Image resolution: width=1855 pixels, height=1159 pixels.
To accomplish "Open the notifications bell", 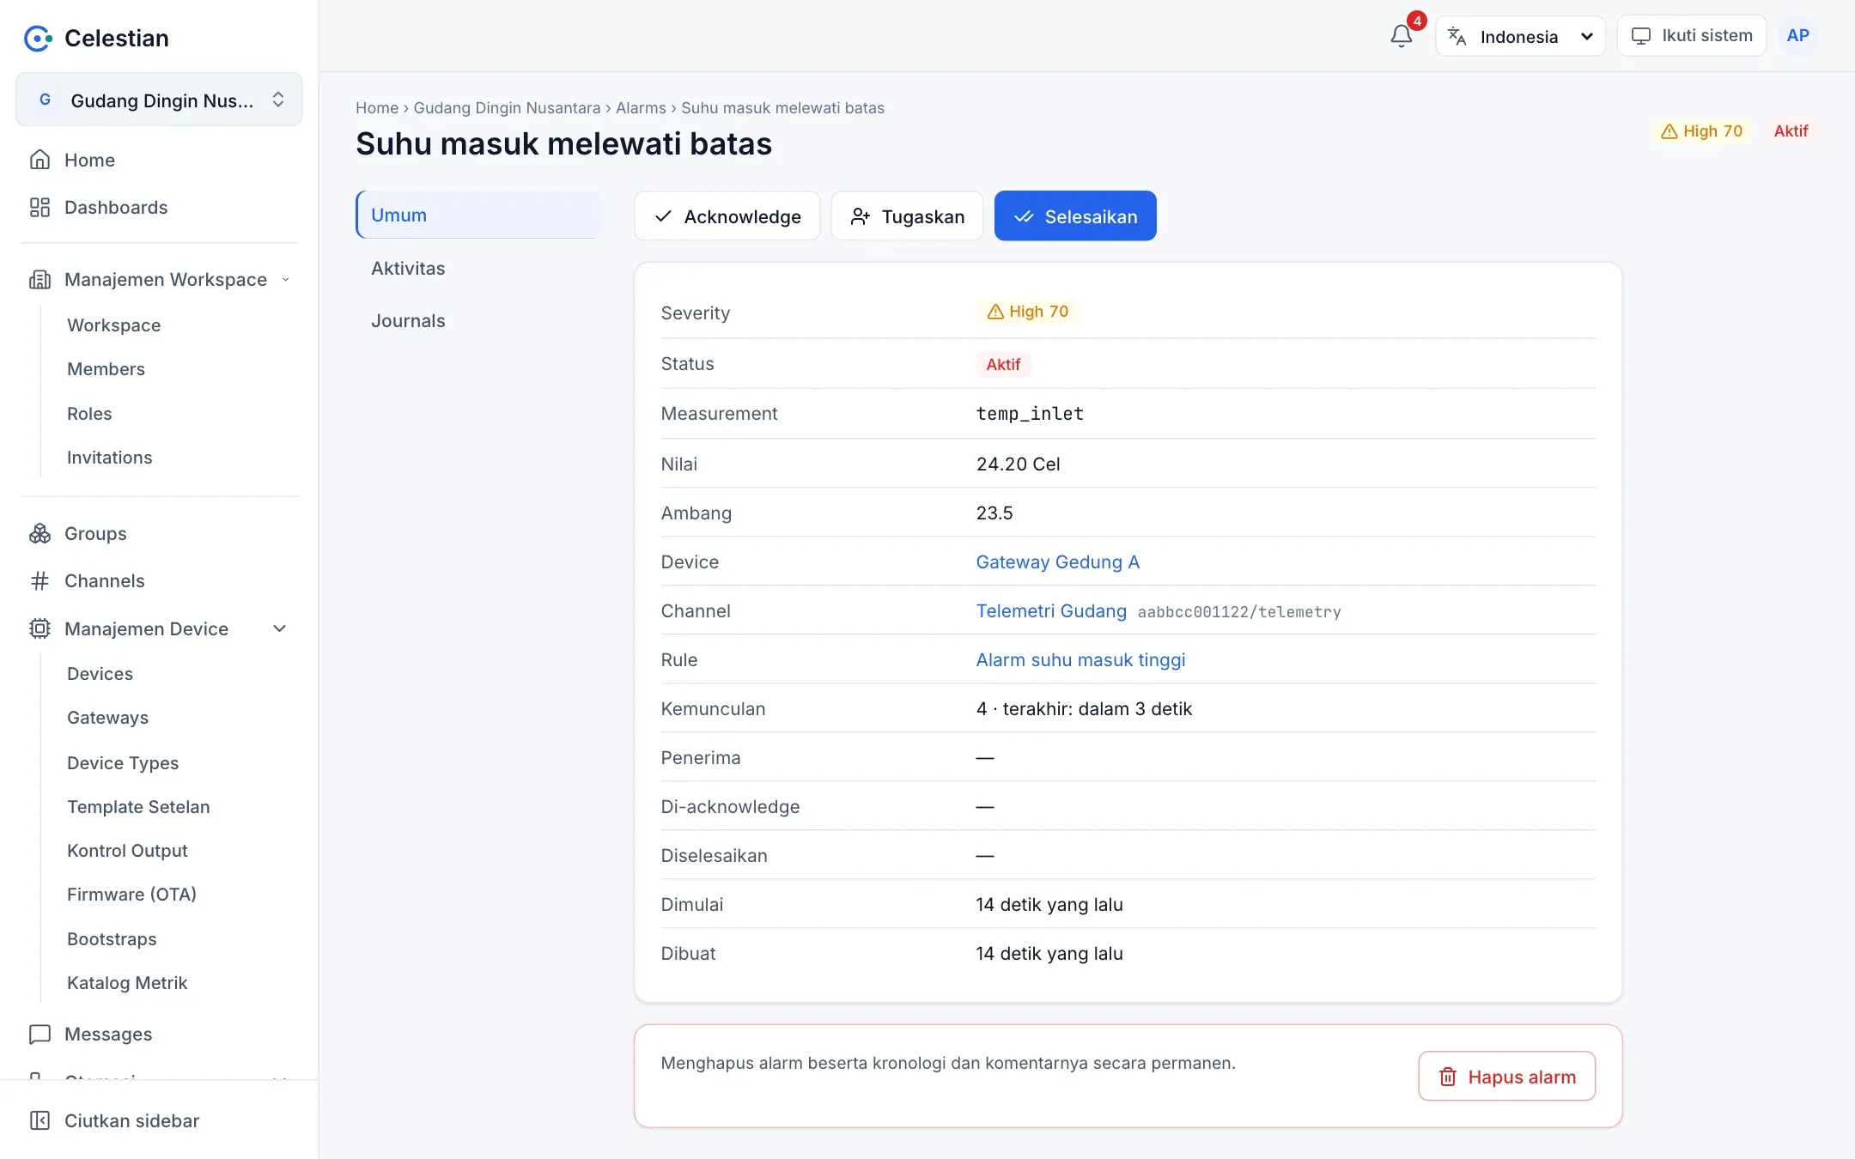I will (1401, 36).
